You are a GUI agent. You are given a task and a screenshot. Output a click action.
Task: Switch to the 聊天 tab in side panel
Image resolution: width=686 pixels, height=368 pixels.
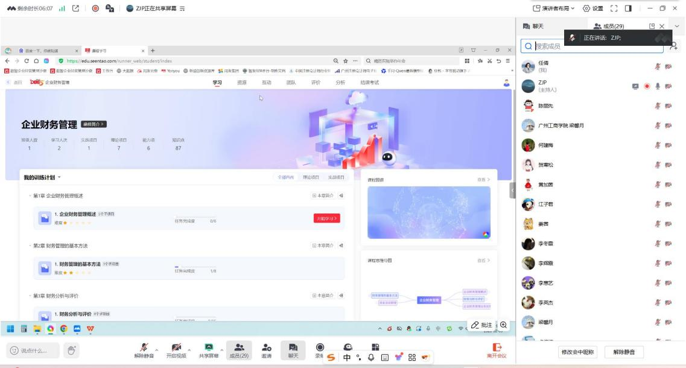533,27
